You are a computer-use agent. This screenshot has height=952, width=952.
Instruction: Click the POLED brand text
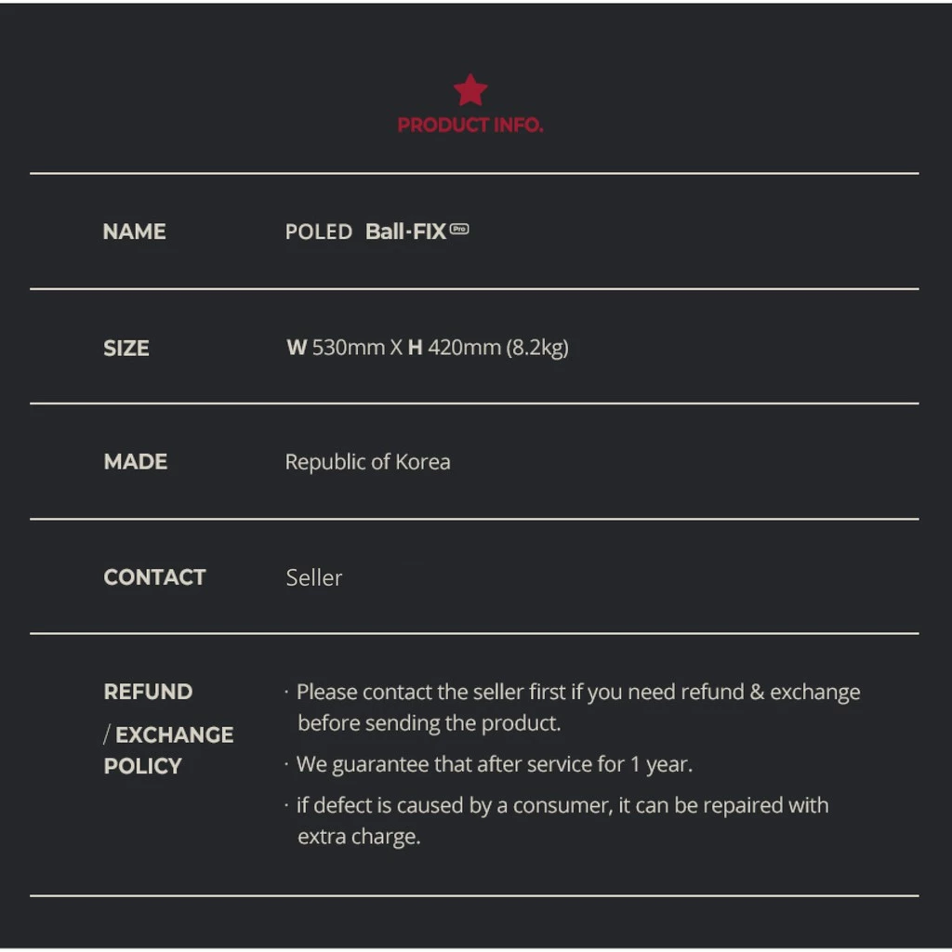(319, 231)
